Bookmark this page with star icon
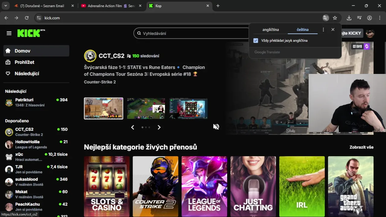Screen dimensions: 386x217 click(x=335, y=18)
